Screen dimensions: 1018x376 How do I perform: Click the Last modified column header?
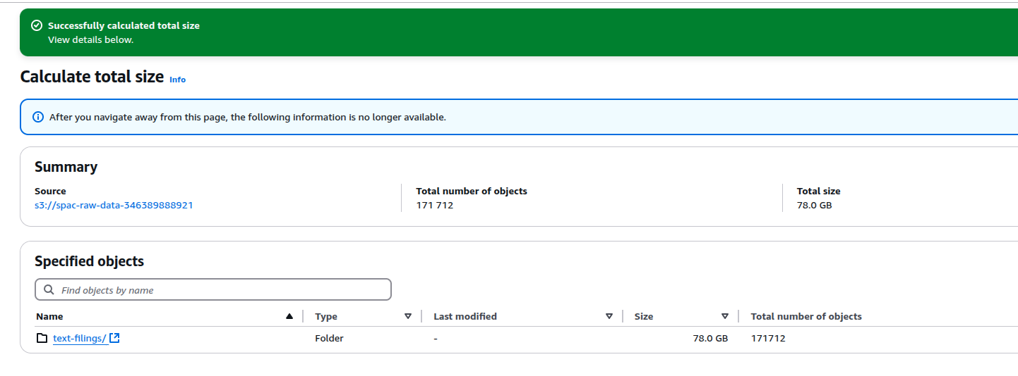[465, 317]
